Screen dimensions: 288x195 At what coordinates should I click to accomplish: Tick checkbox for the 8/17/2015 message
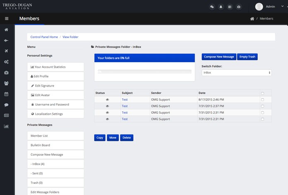(x=262, y=100)
